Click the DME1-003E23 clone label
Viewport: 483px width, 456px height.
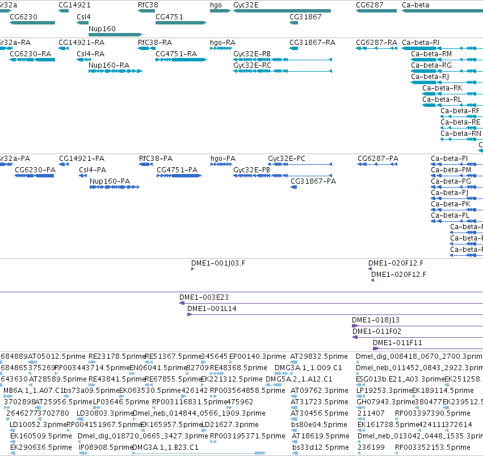pyautogui.click(x=204, y=297)
